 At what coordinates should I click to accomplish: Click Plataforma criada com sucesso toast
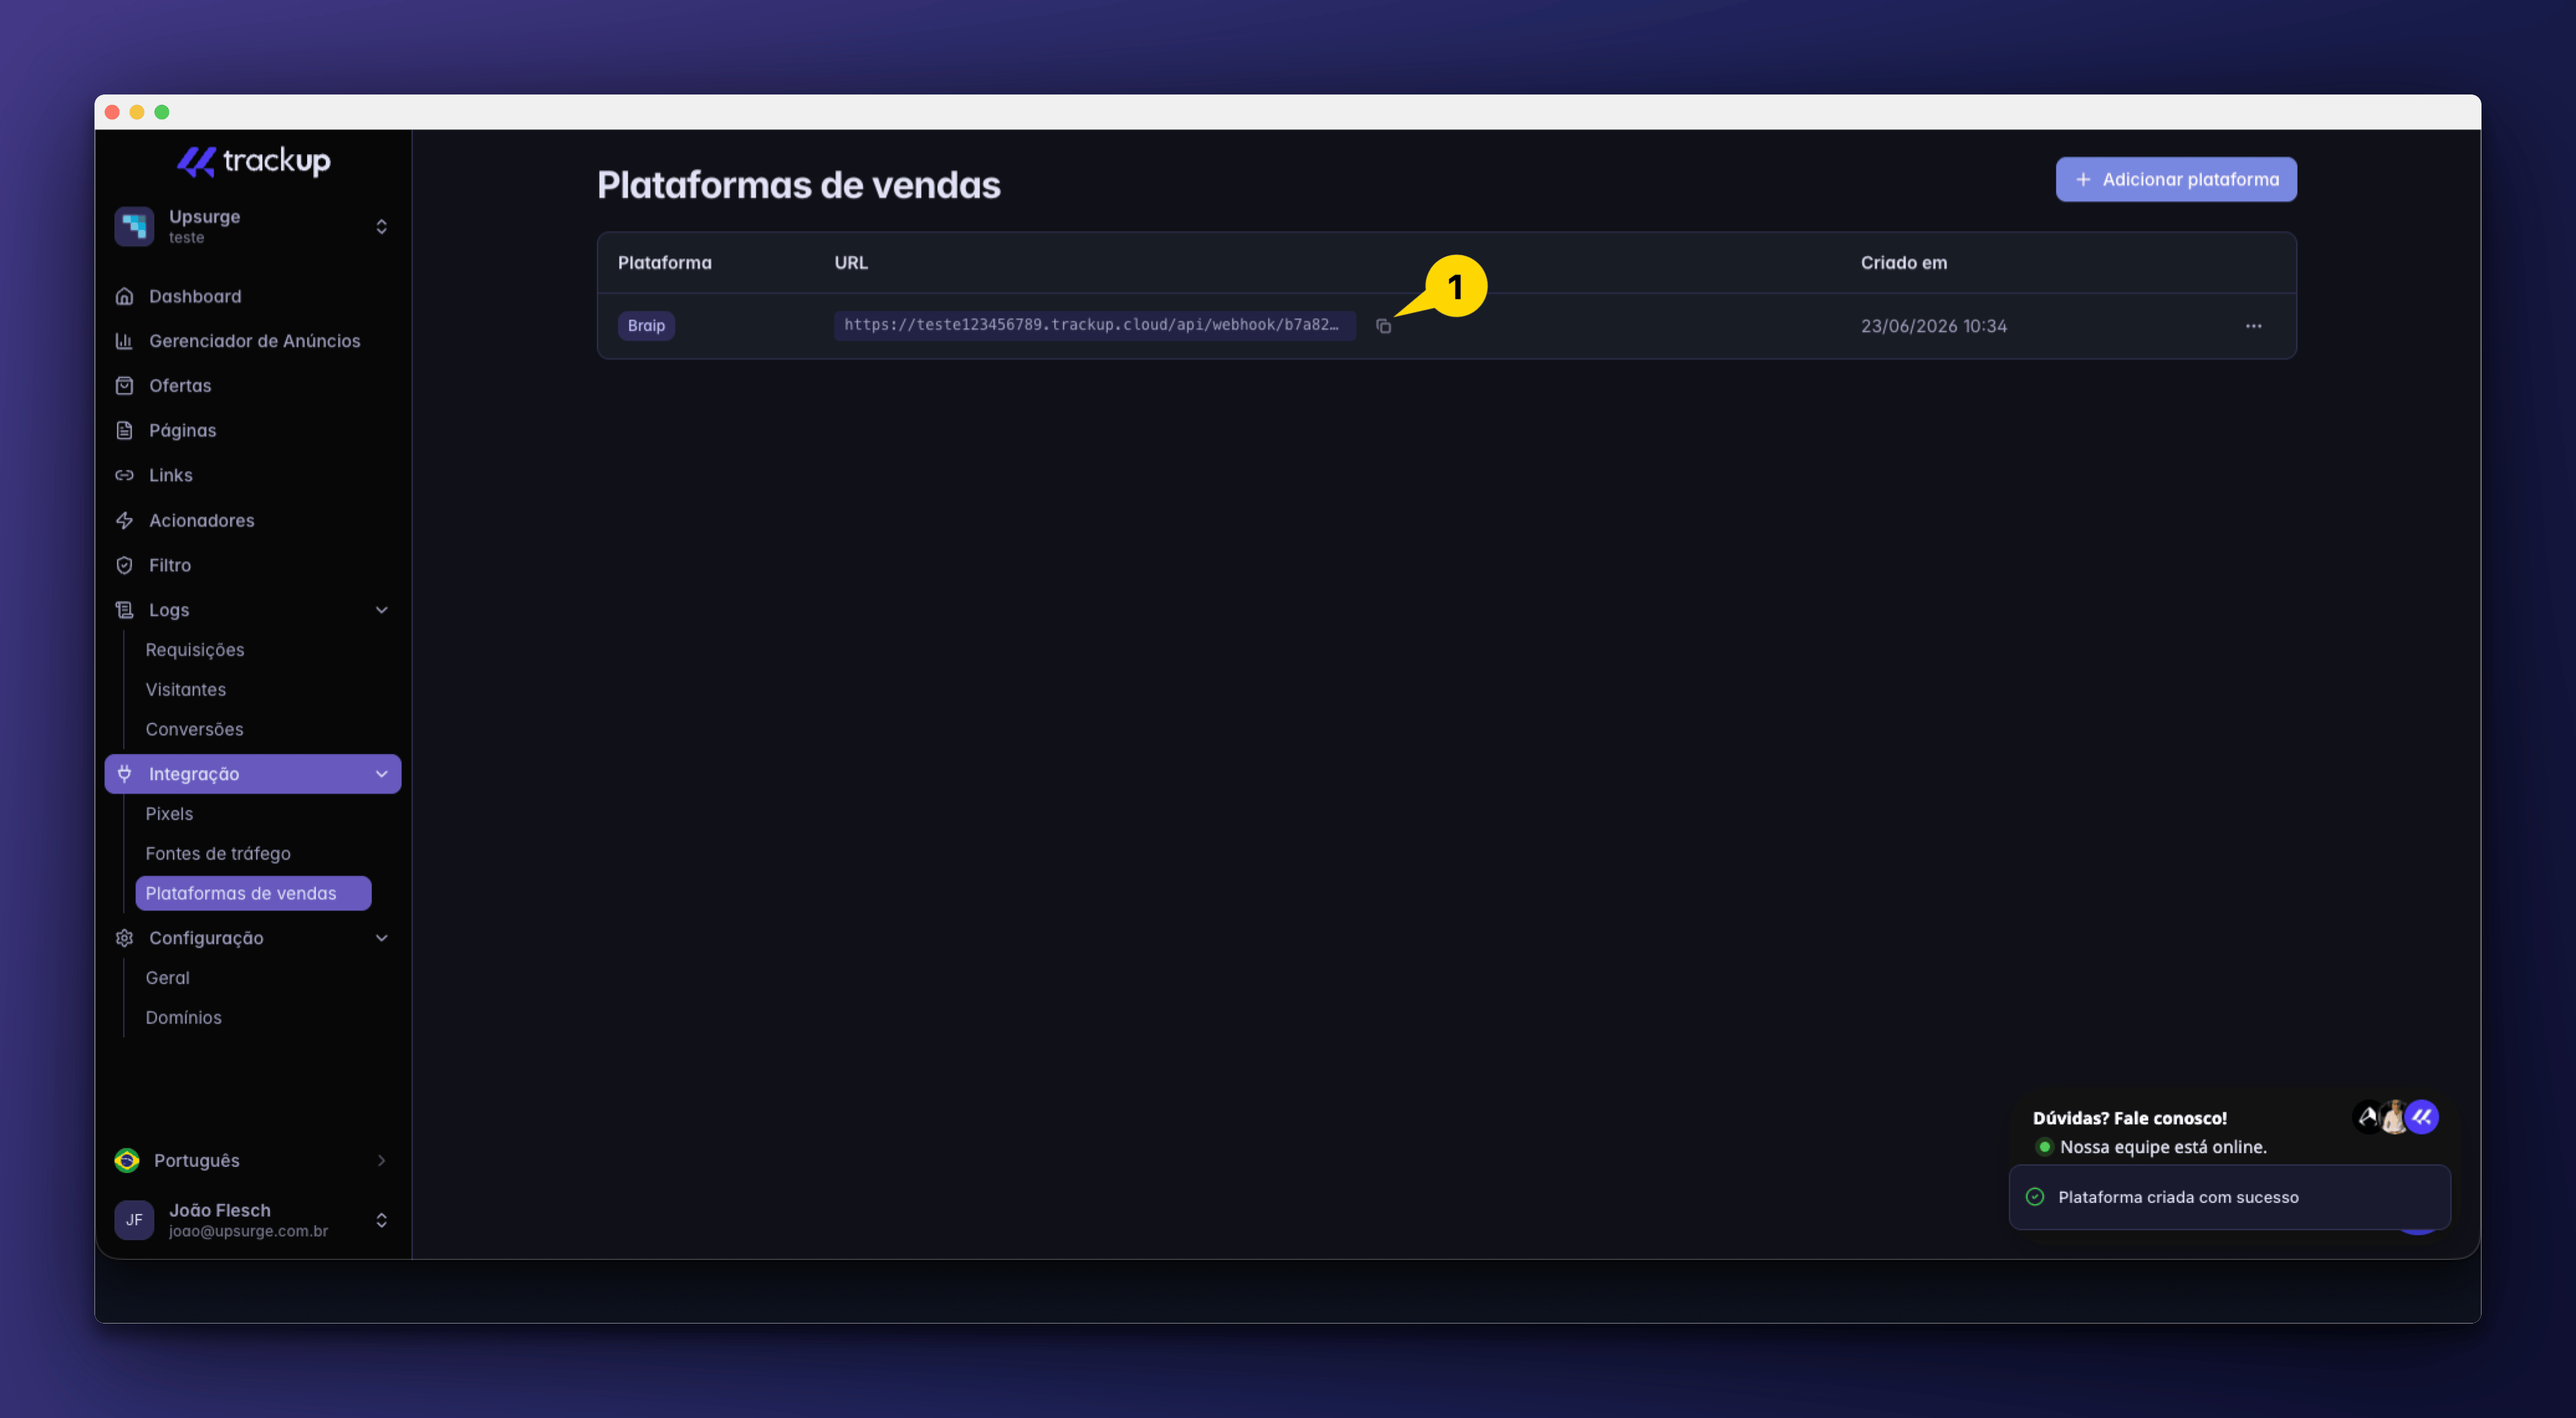click(x=2230, y=1197)
